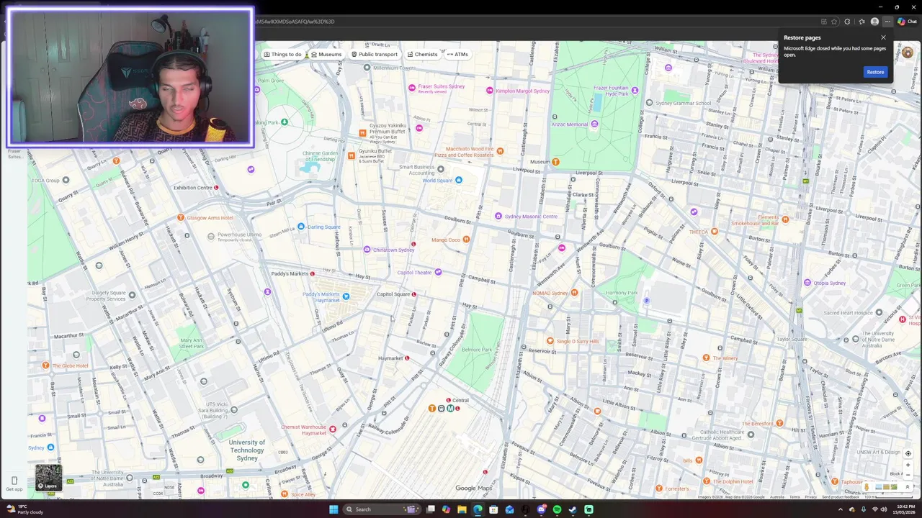Open the Layers map-type thumbnail

49,478
